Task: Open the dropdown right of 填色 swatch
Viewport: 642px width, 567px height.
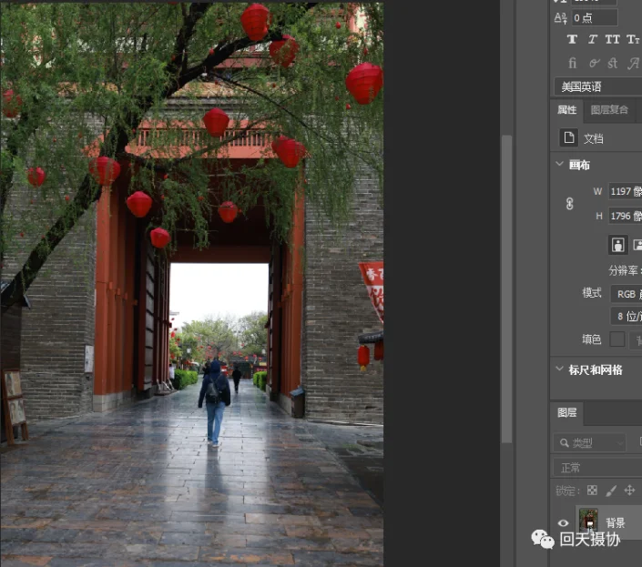Action: 636,339
